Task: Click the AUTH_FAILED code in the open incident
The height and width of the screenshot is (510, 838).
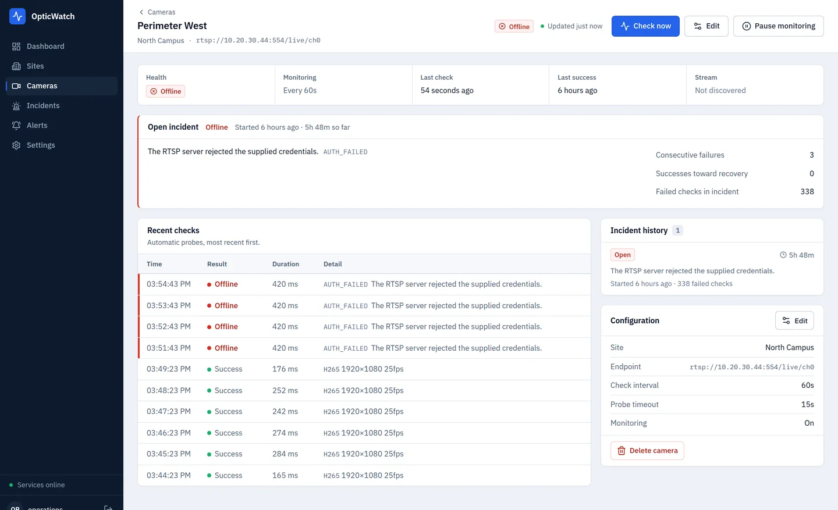Action: [345, 152]
